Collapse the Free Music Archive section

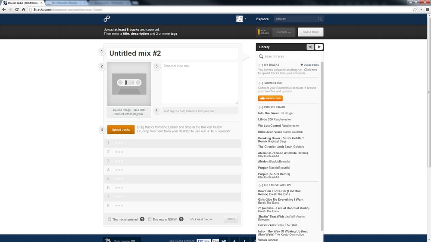pos(261,185)
